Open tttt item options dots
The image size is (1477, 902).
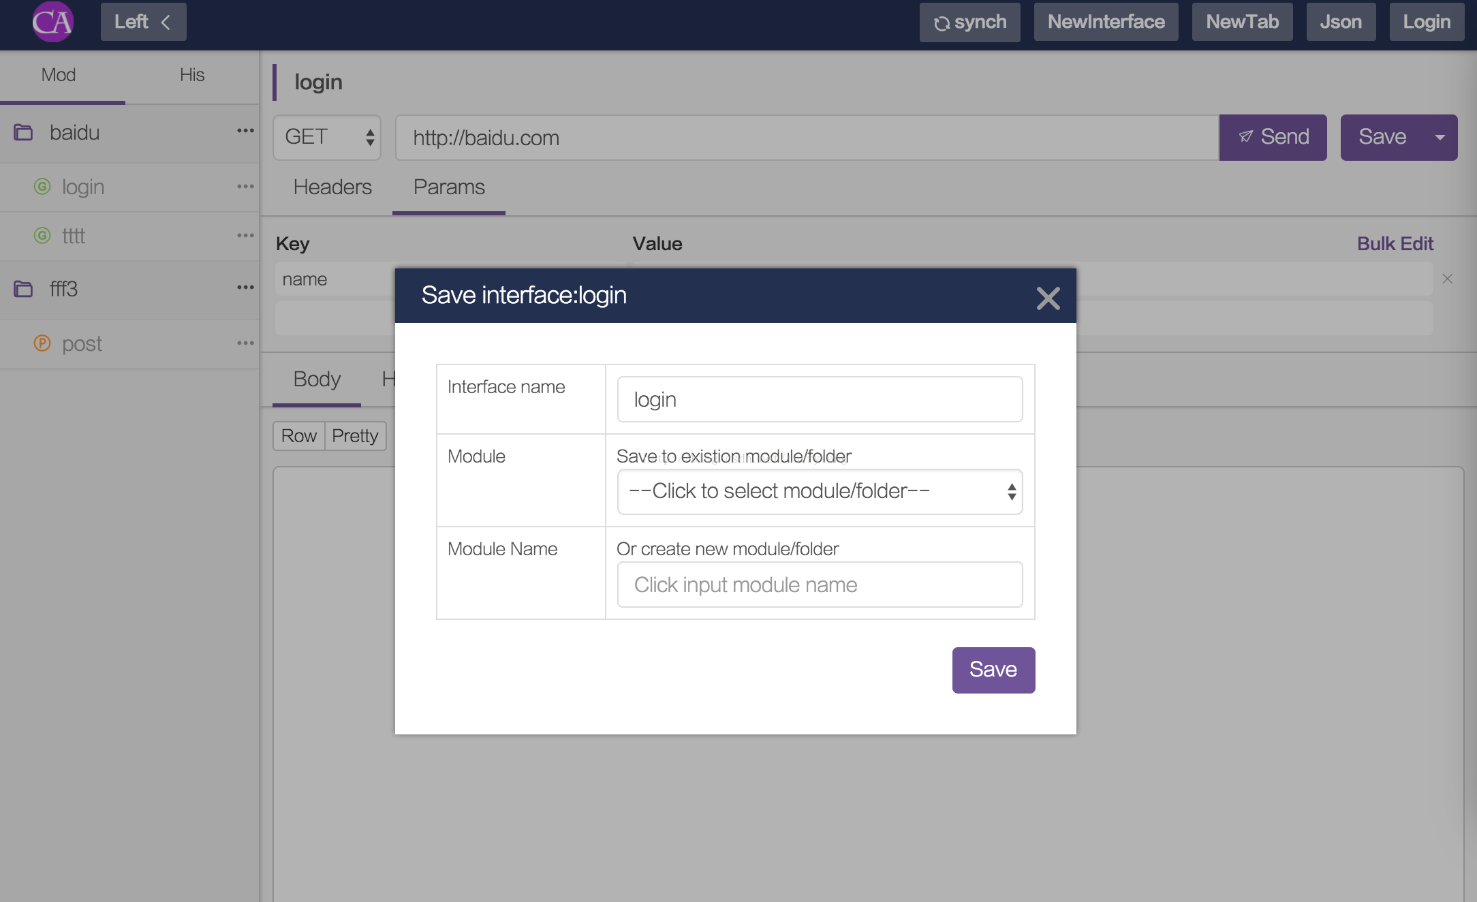(x=245, y=236)
